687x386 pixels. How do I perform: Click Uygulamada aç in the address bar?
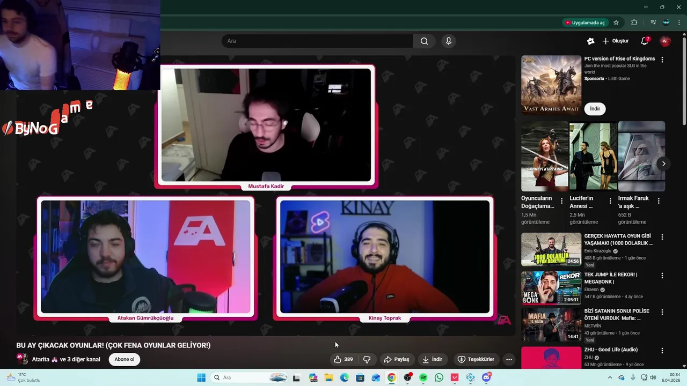584,23
